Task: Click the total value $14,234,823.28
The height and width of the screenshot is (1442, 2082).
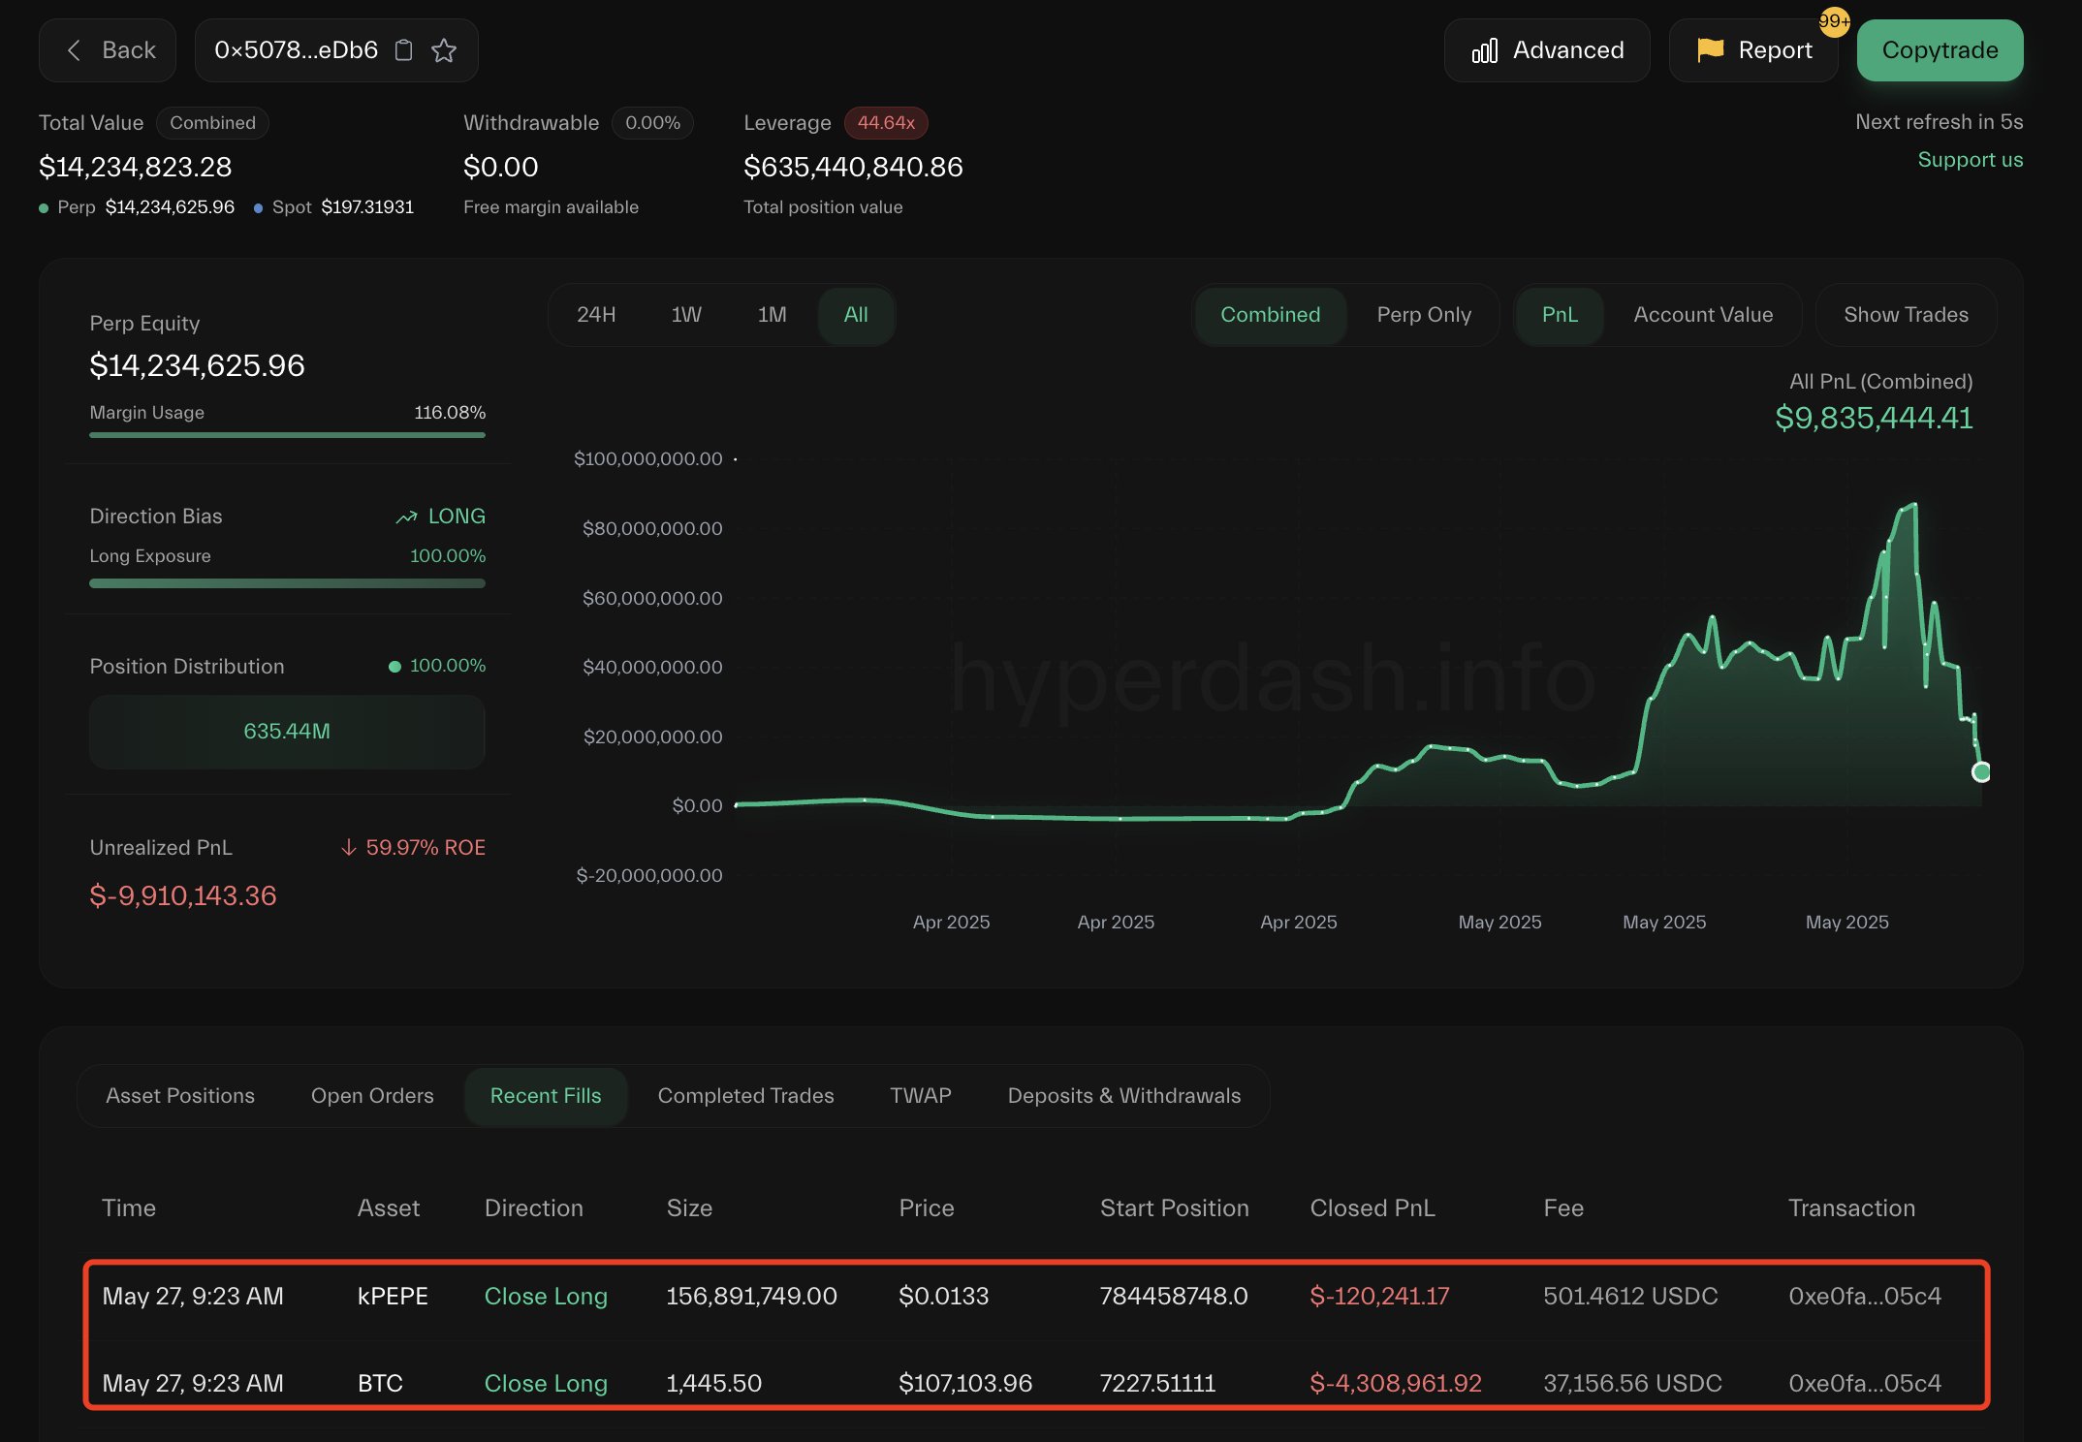Action: [136, 168]
